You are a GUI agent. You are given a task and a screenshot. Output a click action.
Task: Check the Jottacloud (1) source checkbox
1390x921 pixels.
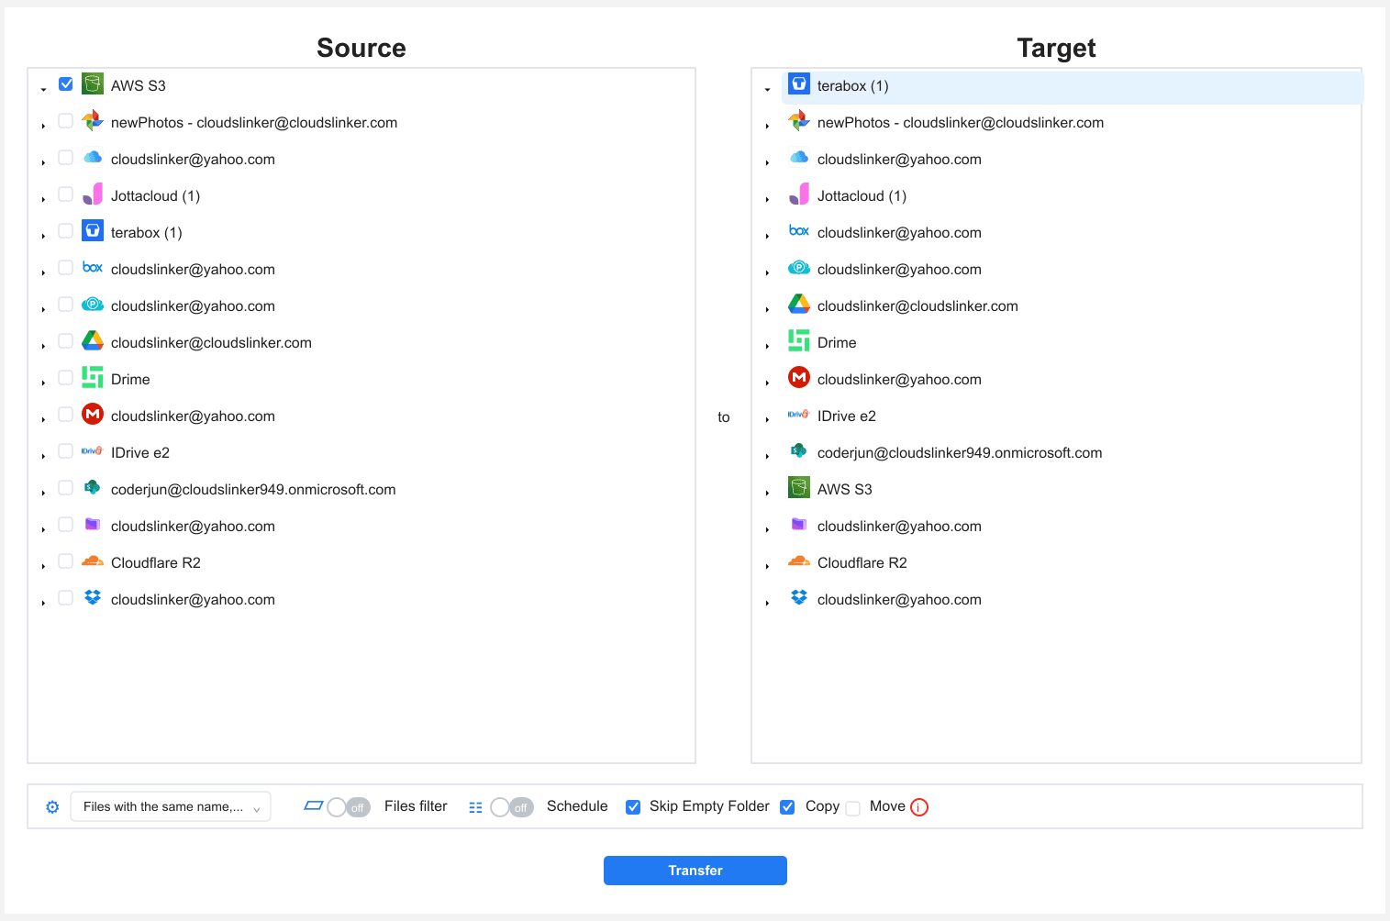[66, 194]
